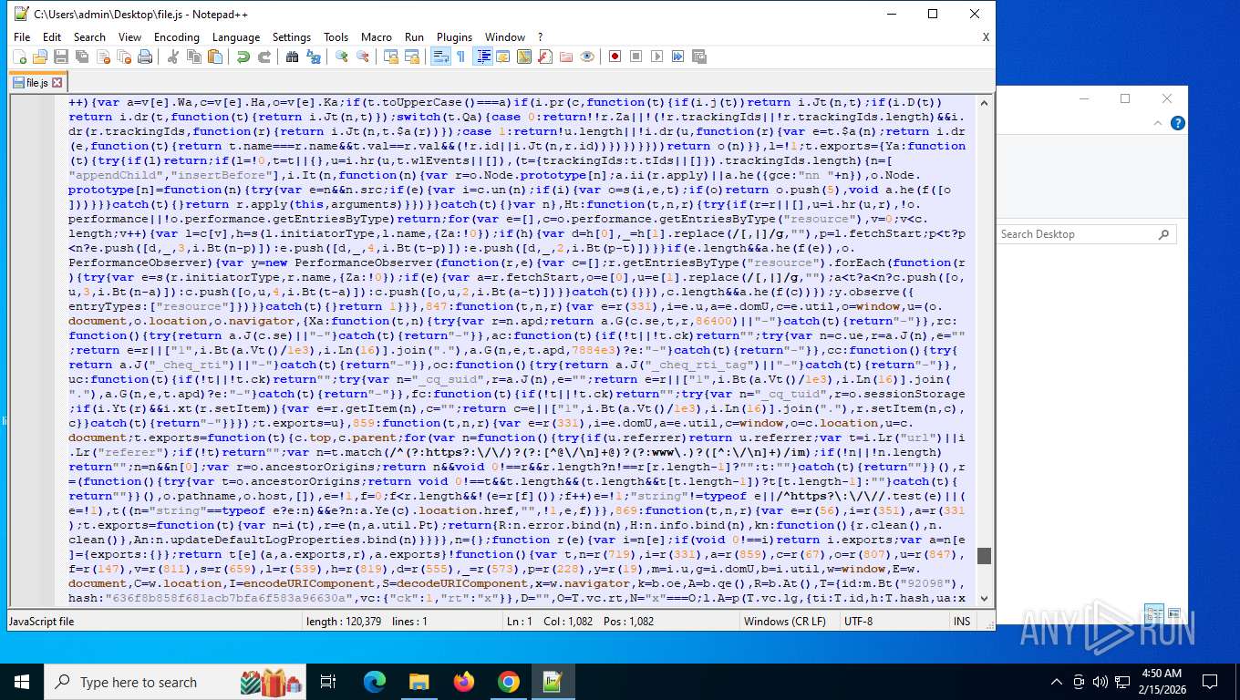Open user defined language dialog icon
Image resolution: width=1240 pixels, height=700 pixels.
[x=502, y=57]
